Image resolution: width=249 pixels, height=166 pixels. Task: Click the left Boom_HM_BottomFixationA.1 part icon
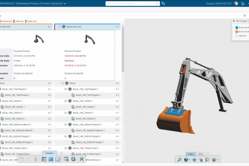(x=2, y=130)
